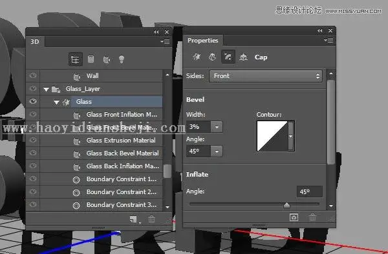Filter 3D panel by lights
The image size is (388, 254).
(122, 59)
